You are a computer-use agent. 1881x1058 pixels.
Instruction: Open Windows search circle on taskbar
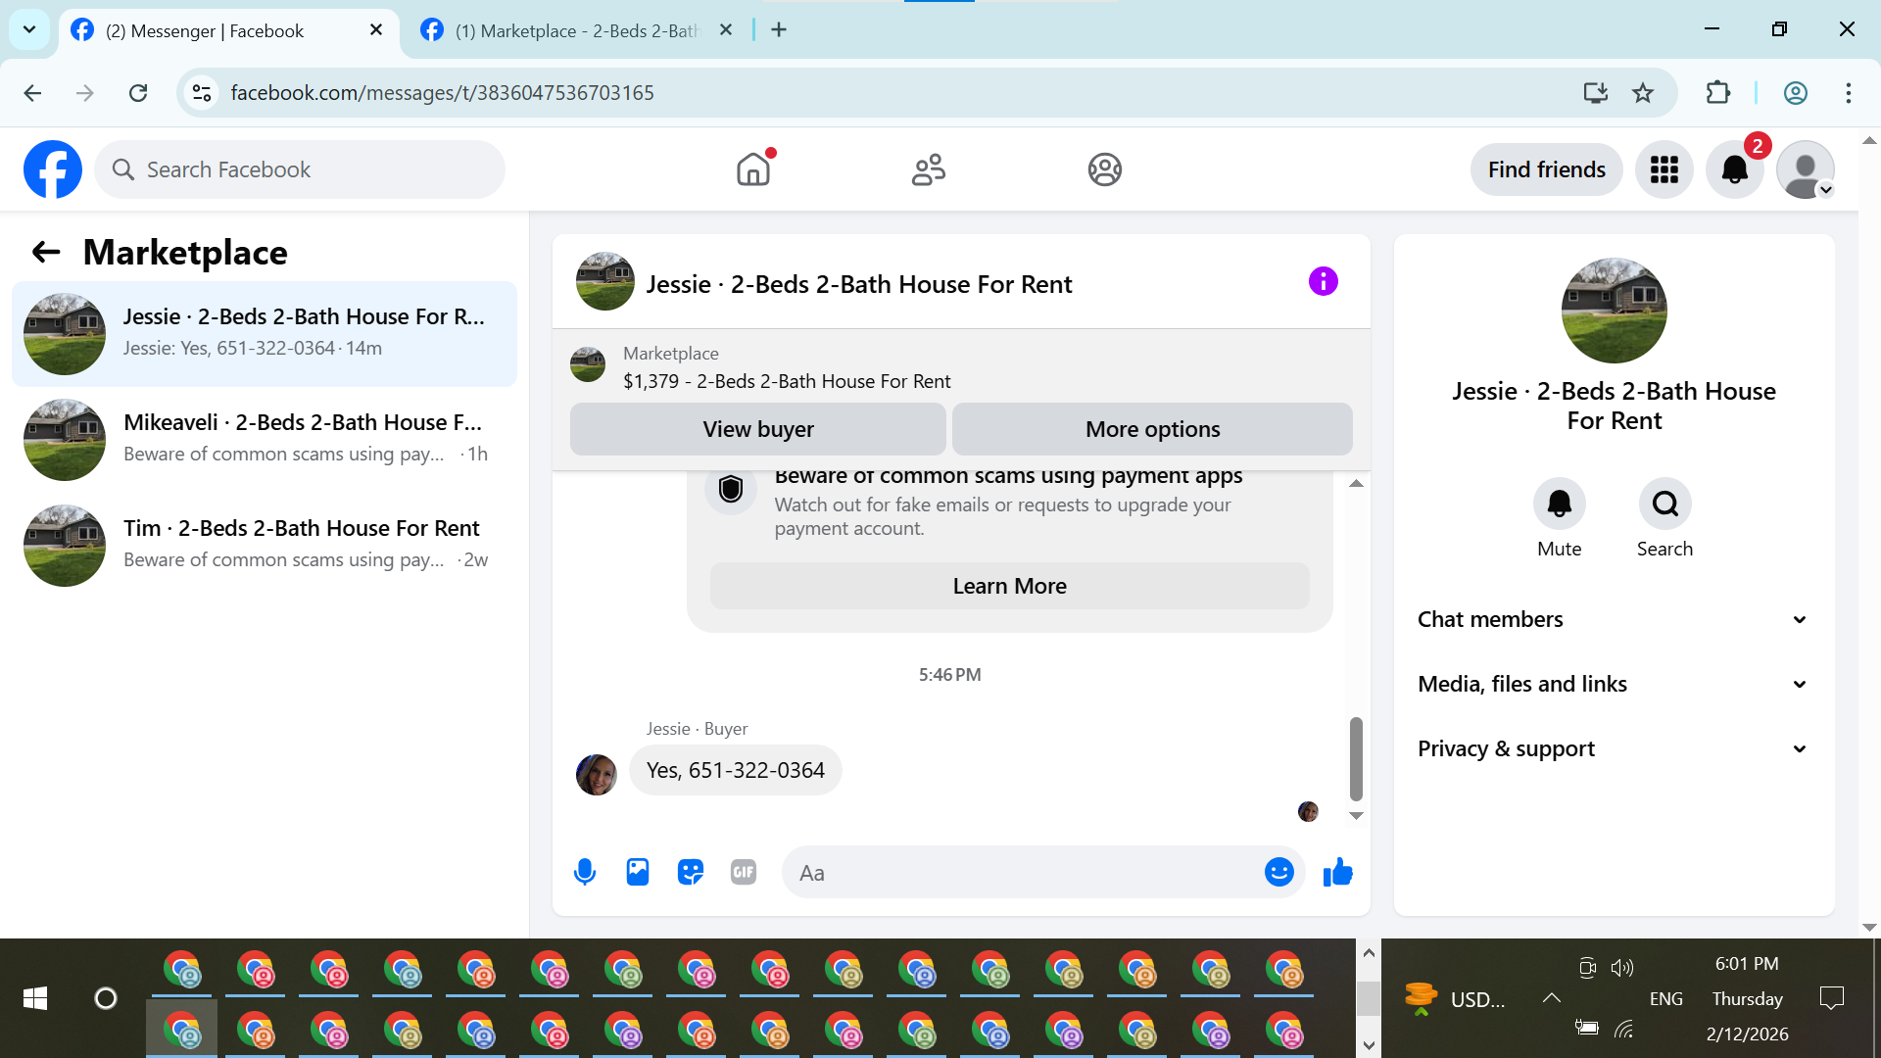[x=106, y=998]
